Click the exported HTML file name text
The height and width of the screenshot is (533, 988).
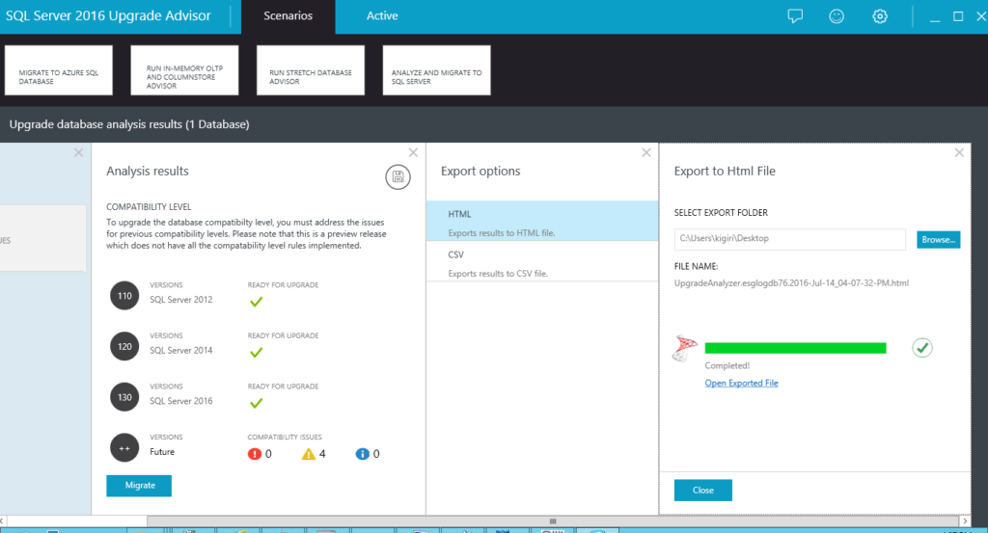tap(791, 283)
